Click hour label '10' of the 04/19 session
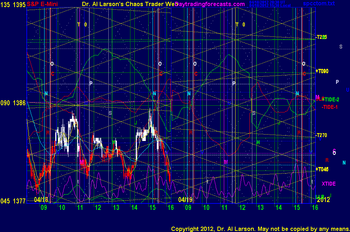Viewport: 350px width, 232px height. click(x=206, y=208)
